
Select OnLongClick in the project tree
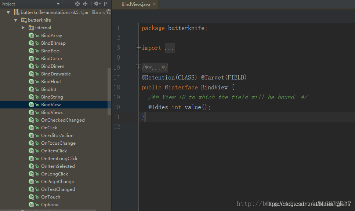[55, 174]
